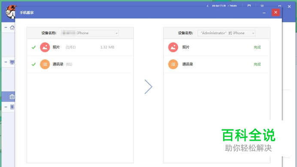Close the background main window

coord(289,6)
